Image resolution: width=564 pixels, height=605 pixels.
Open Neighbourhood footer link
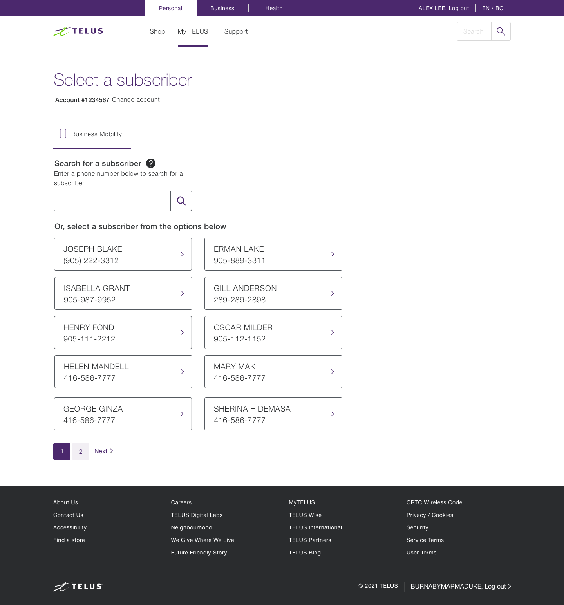192,527
